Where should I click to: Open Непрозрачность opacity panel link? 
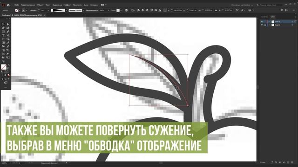tap(92, 10)
